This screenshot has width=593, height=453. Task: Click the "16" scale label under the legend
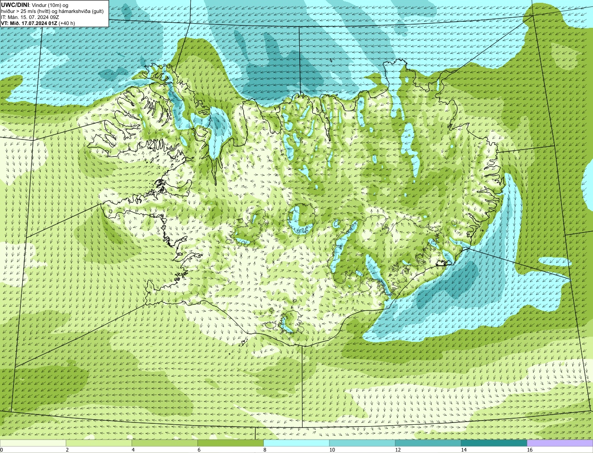(x=530, y=450)
